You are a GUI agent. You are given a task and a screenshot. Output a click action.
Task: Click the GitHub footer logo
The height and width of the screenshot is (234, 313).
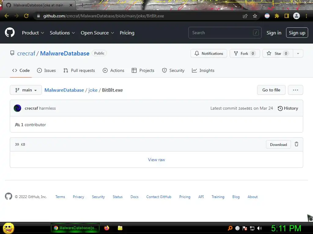[8, 197]
